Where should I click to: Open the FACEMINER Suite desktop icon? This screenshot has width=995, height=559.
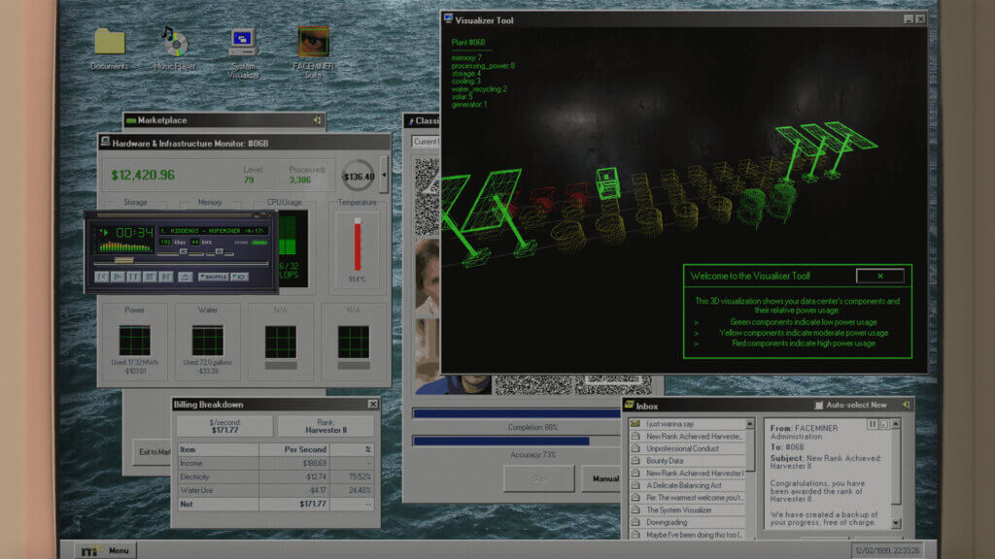312,43
